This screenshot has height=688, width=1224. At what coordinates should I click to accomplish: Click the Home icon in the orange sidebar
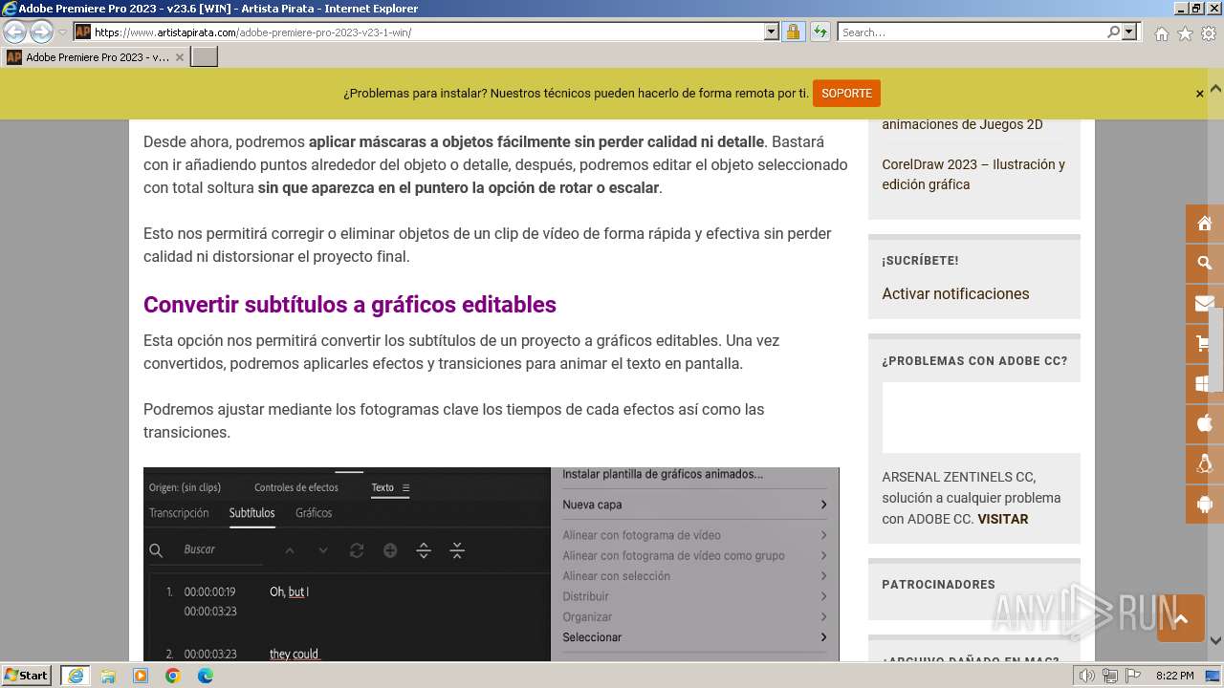point(1204,224)
